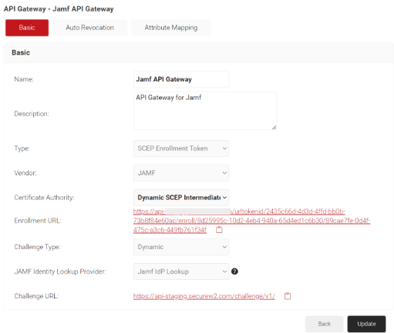Click the Update button
394x333 pixels.
point(366,324)
